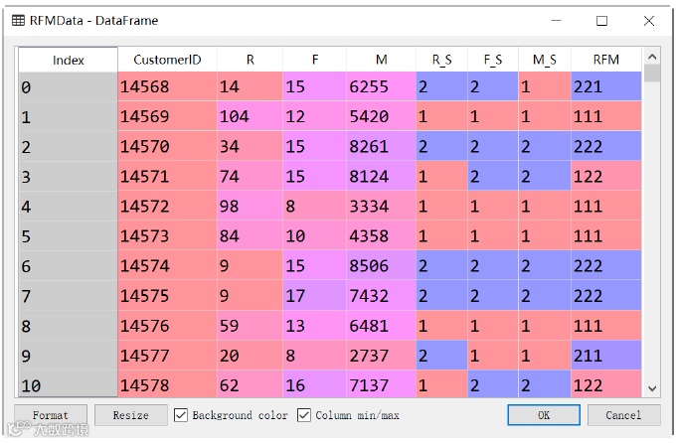Select M value 6255 in row 0
The image size is (676, 443).
click(x=381, y=86)
